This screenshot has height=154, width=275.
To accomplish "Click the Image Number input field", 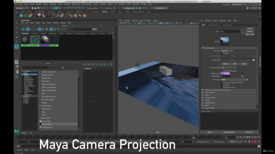I will click(225, 74).
